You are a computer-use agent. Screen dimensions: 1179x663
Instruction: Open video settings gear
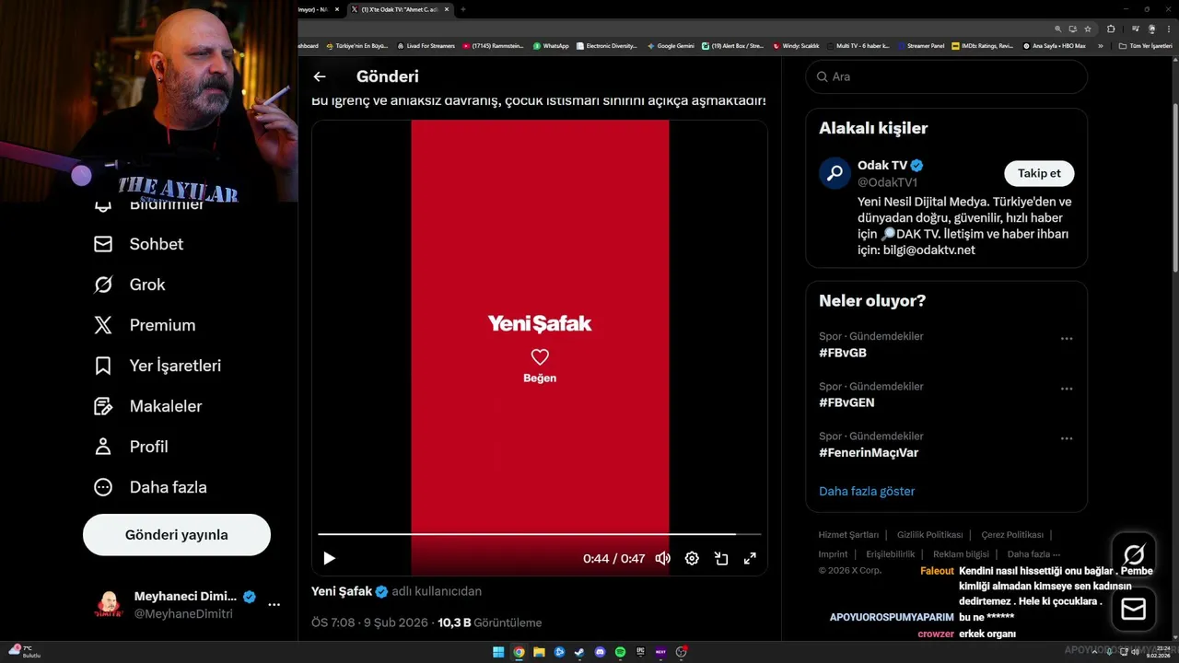coord(692,558)
